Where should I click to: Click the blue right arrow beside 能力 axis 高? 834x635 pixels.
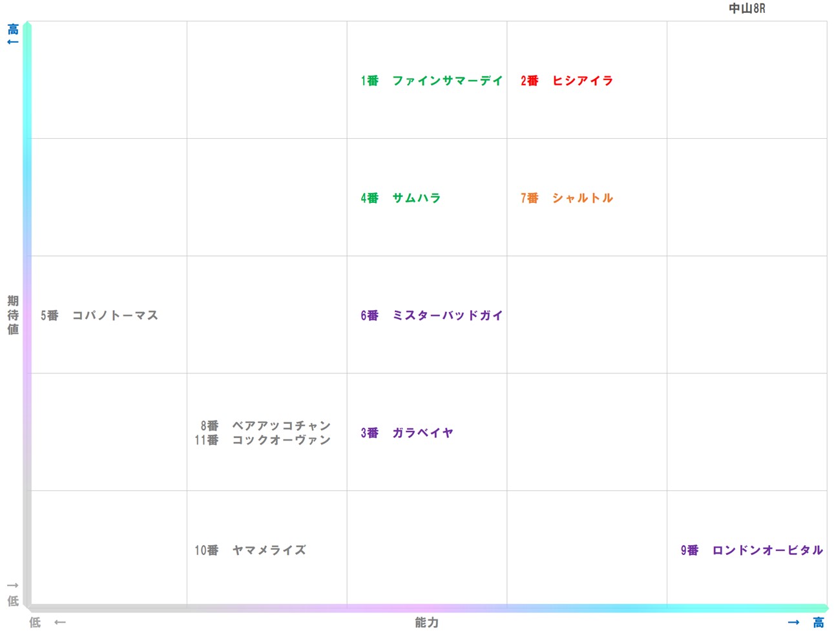pos(793,623)
